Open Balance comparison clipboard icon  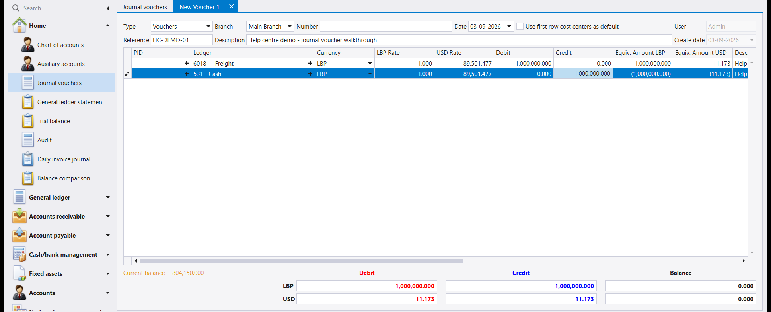click(x=27, y=178)
